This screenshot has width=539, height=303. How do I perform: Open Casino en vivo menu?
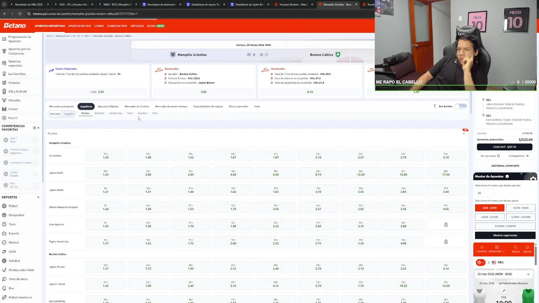(x=117, y=26)
